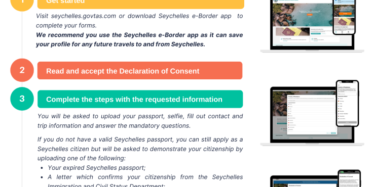Select passport photo on step 1 laptop screen
The width and height of the screenshot is (375, 187).
pyautogui.click(x=293, y=32)
